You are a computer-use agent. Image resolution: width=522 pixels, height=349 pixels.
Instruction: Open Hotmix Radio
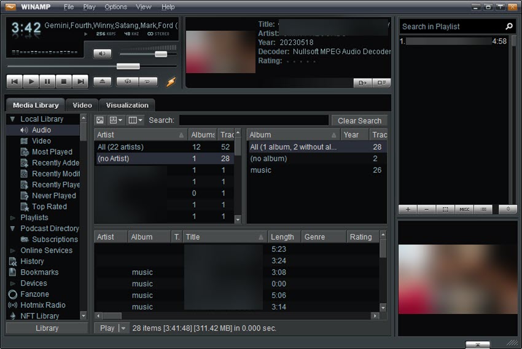(x=43, y=305)
